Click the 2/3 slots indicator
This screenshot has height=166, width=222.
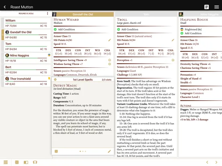point(107,80)
